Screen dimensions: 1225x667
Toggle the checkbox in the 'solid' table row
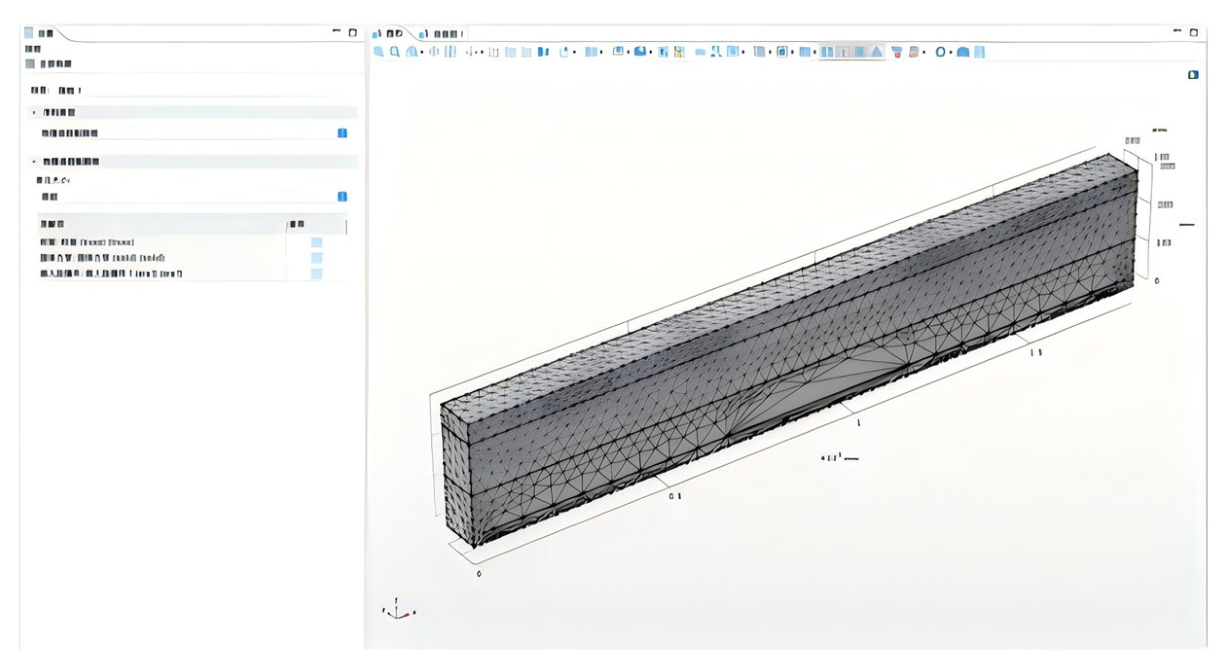coord(316,258)
